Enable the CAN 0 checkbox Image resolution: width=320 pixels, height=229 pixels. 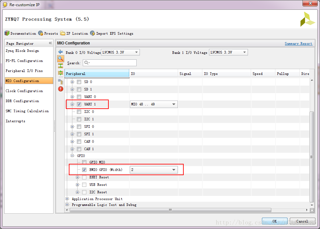point(79,141)
